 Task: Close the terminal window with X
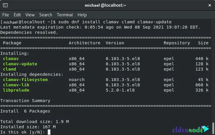pos(209,5)
